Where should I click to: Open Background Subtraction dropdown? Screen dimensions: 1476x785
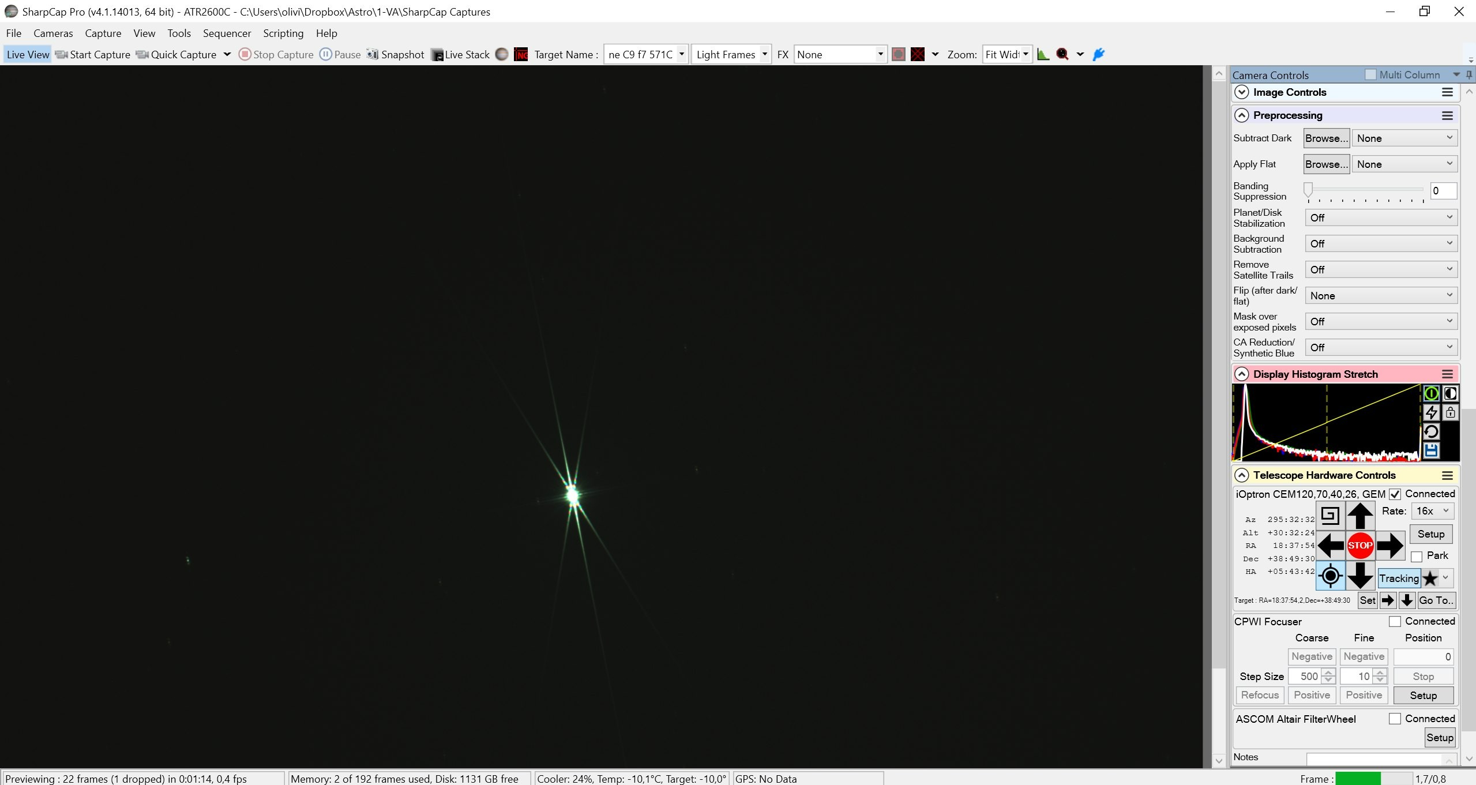pyautogui.click(x=1381, y=243)
